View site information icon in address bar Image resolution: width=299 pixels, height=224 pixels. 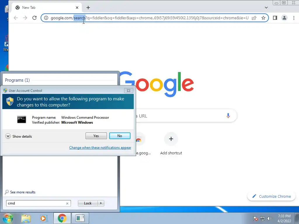(46, 18)
